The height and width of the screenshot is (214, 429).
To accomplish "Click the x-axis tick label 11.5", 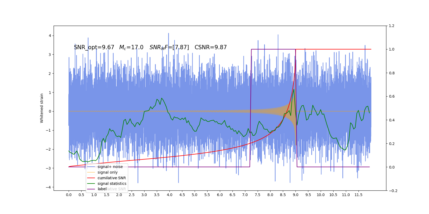I will point(358,195).
